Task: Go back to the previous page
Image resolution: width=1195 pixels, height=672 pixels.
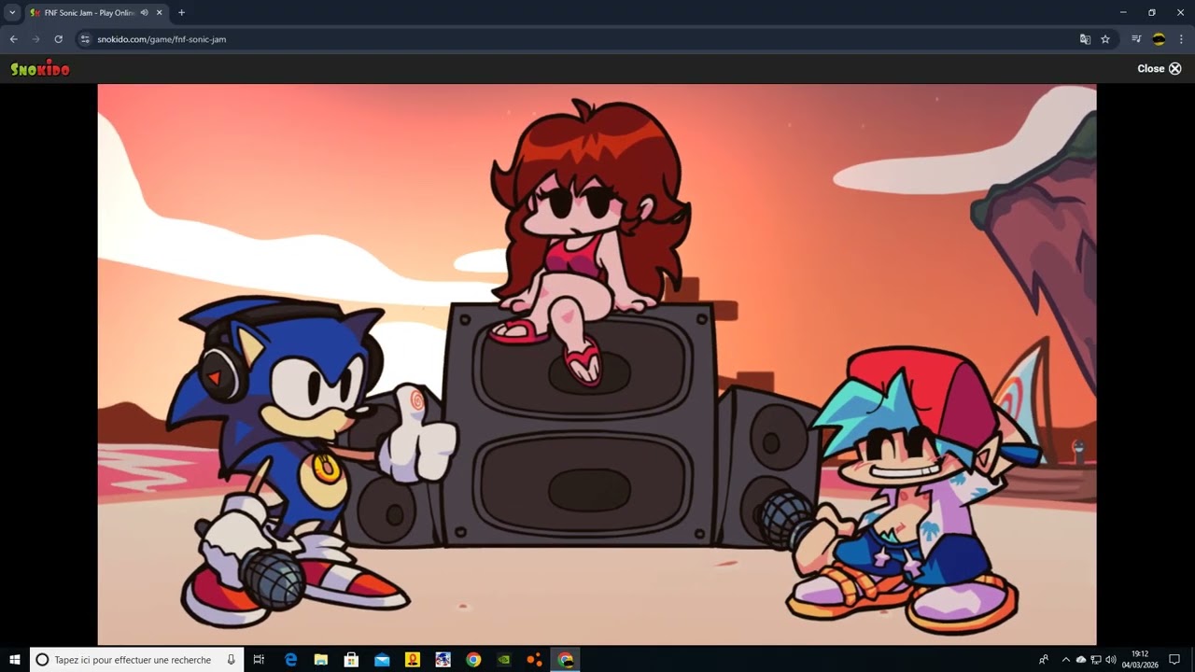Action: click(x=13, y=39)
